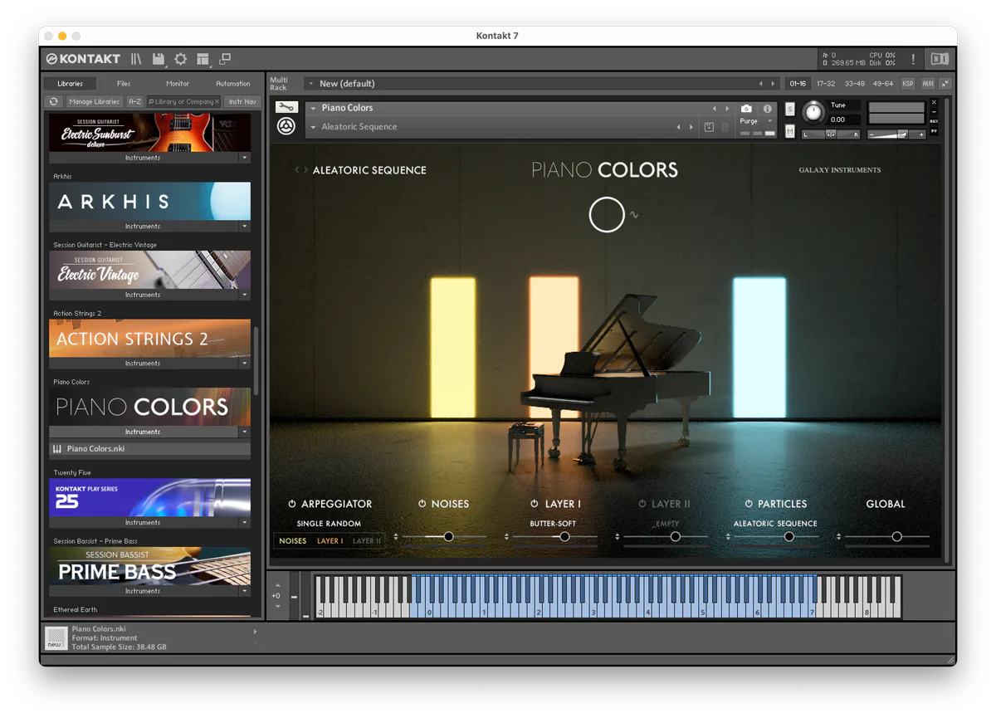Switch to the Files tab
Viewport: 996px width, 718px height.
pos(124,84)
